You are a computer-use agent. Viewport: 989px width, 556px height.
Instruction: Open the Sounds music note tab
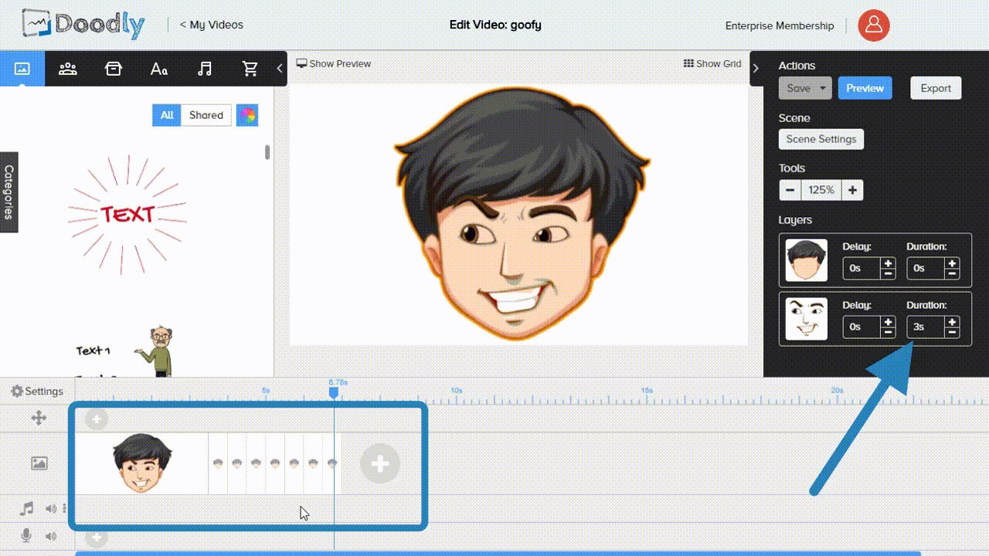(205, 69)
